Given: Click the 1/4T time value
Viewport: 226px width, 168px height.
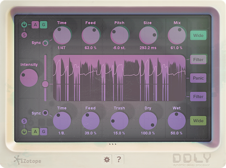Looking at the screenshot, I should (x=62, y=48).
